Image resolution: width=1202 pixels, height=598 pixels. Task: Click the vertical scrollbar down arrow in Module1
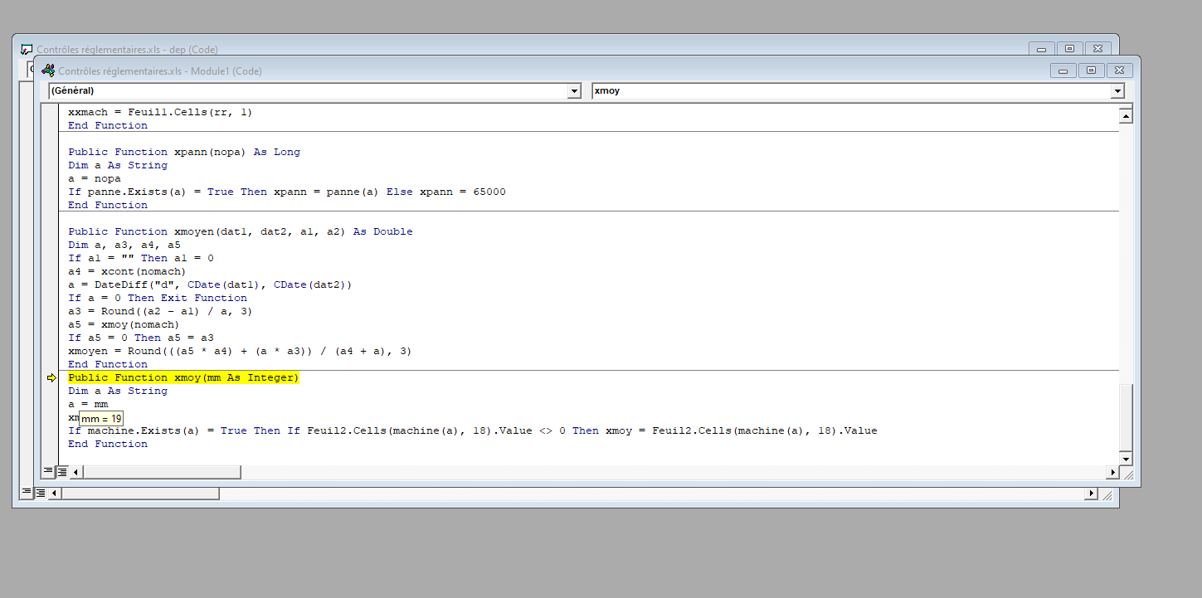point(1126,459)
